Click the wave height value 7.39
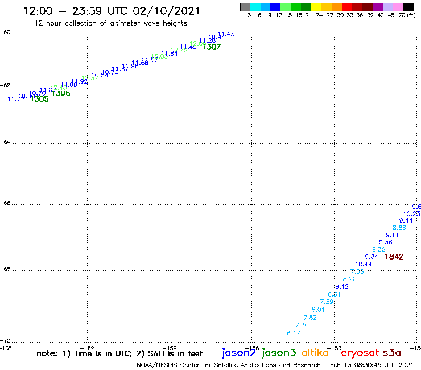The width and height of the screenshot is (421, 370). tap(327, 302)
